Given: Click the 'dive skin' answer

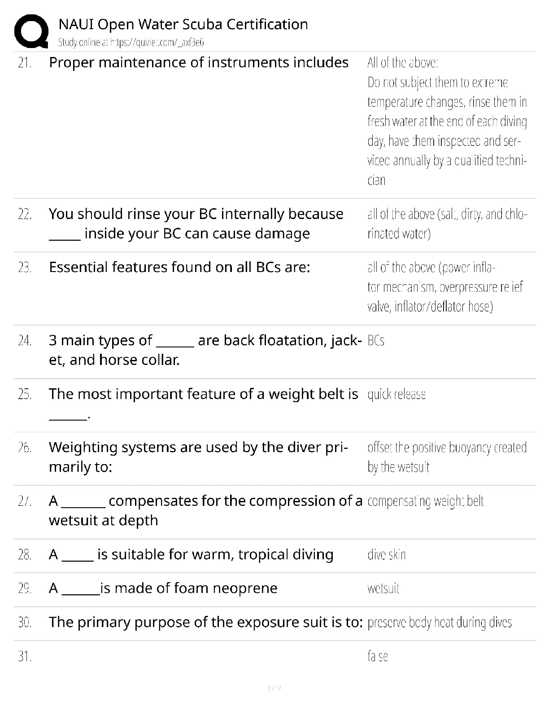Looking at the screenshot, I should click(x=387, y=555).
